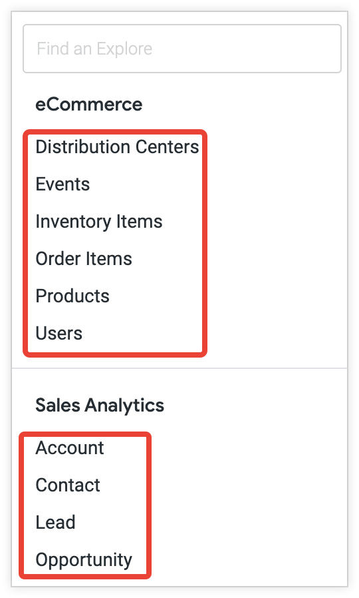
Task: Go to Lead under Sales Analytics
Action: tap(56, 523)
